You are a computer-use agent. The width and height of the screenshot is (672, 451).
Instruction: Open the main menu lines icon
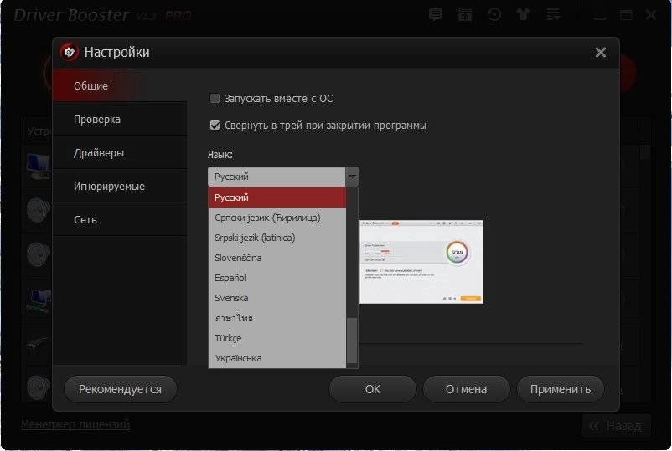coord(553,15)
